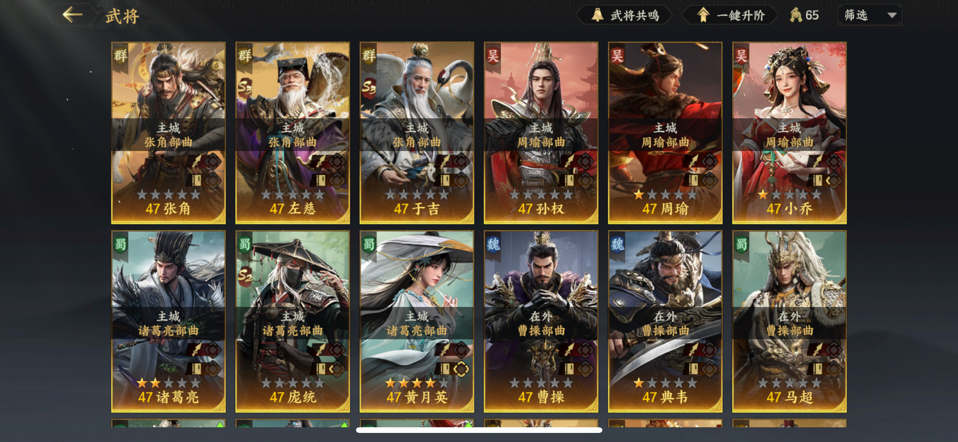Click the S2 badge on 庞统 card

click(244, 277)
